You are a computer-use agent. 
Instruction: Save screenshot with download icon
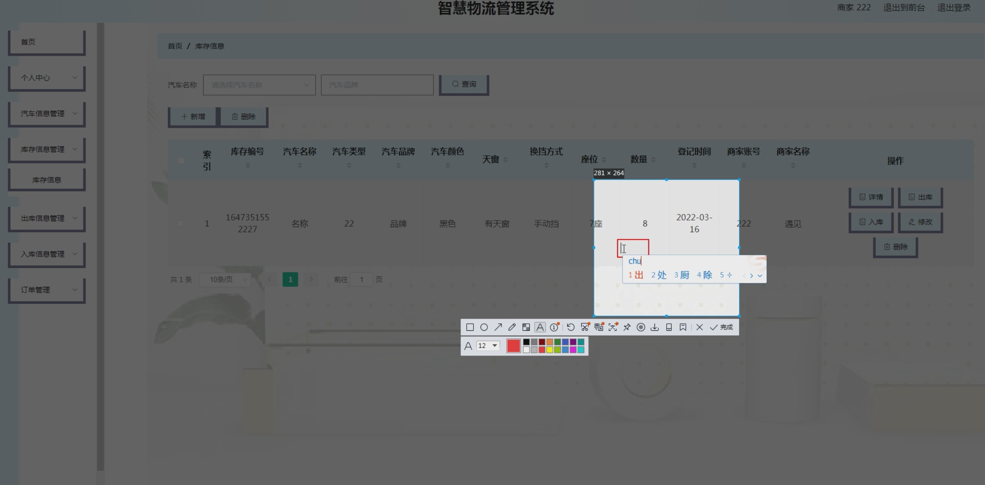(654, 327)
